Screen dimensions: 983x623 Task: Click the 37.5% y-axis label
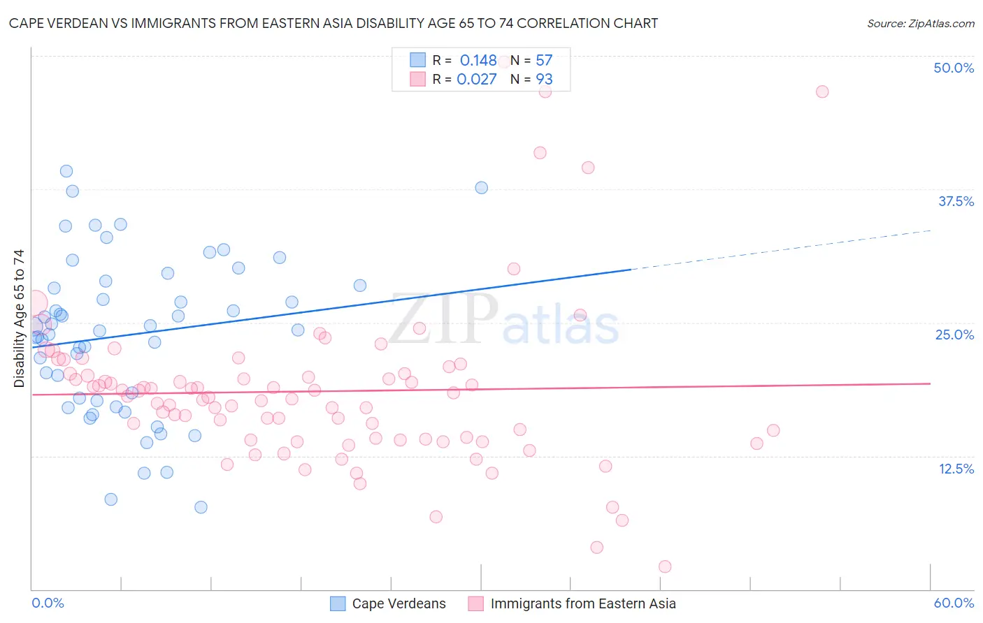tap(956, 201)
